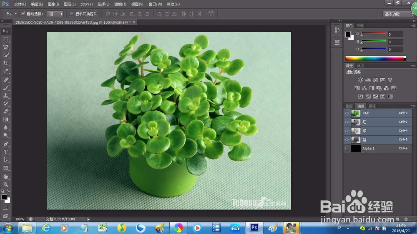
Task: Add a Photo Filter adjustment
Action: coord(379,88)
